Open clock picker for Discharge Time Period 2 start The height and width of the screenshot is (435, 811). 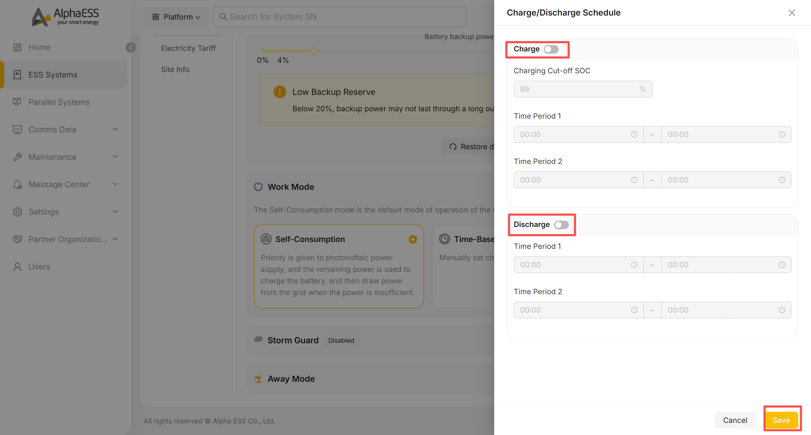[x=634, y=310]
